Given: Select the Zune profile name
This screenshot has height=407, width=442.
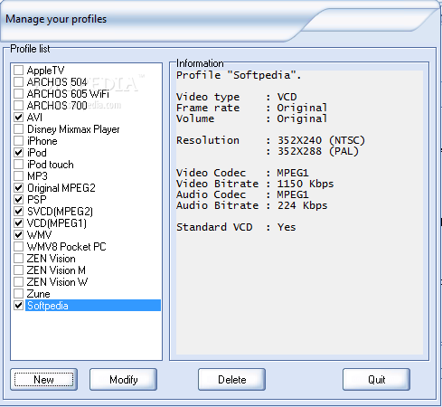Looking at the screenshot, I should 38,294.
